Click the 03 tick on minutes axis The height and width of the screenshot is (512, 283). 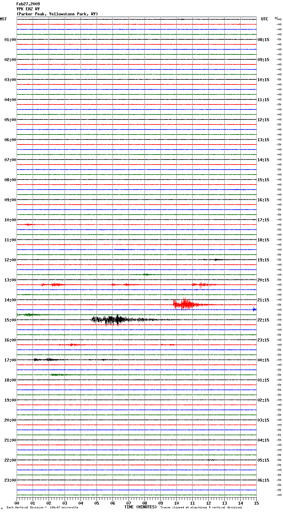click(x=65, y=503)
